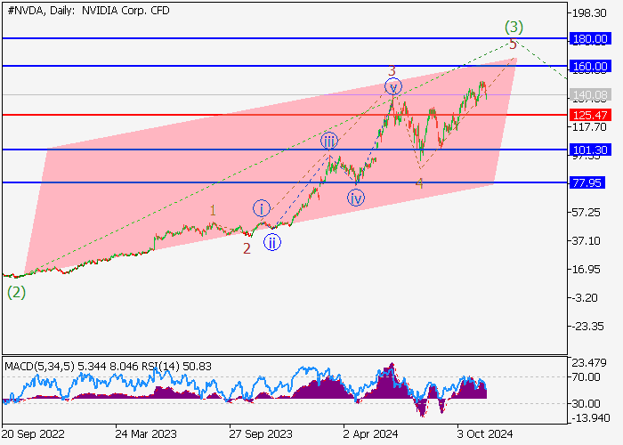Click the 117.70 price axis label
Viewport: 623px width, 445px height.
click(x=589, y=127)
